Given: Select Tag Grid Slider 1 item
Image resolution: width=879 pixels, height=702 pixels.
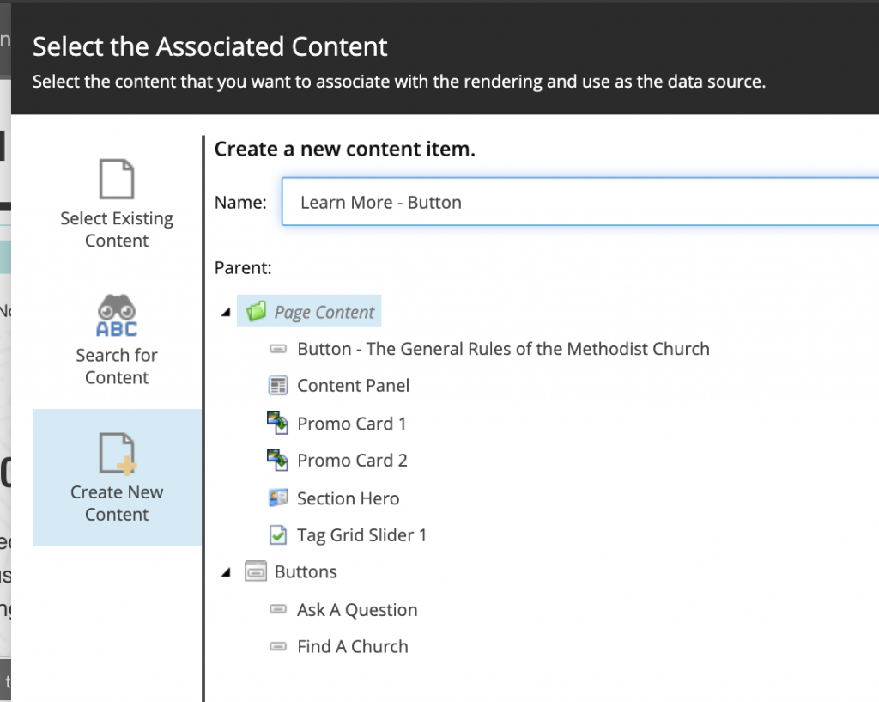Looking at the screenshot, I should coord(361,535).
